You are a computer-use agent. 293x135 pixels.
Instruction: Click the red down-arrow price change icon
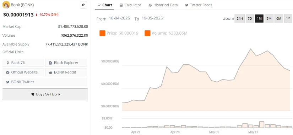(37, 15)
